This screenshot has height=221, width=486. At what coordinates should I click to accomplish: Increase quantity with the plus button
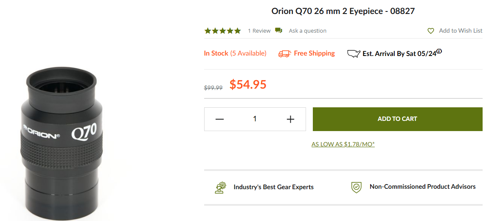point(290,119)
